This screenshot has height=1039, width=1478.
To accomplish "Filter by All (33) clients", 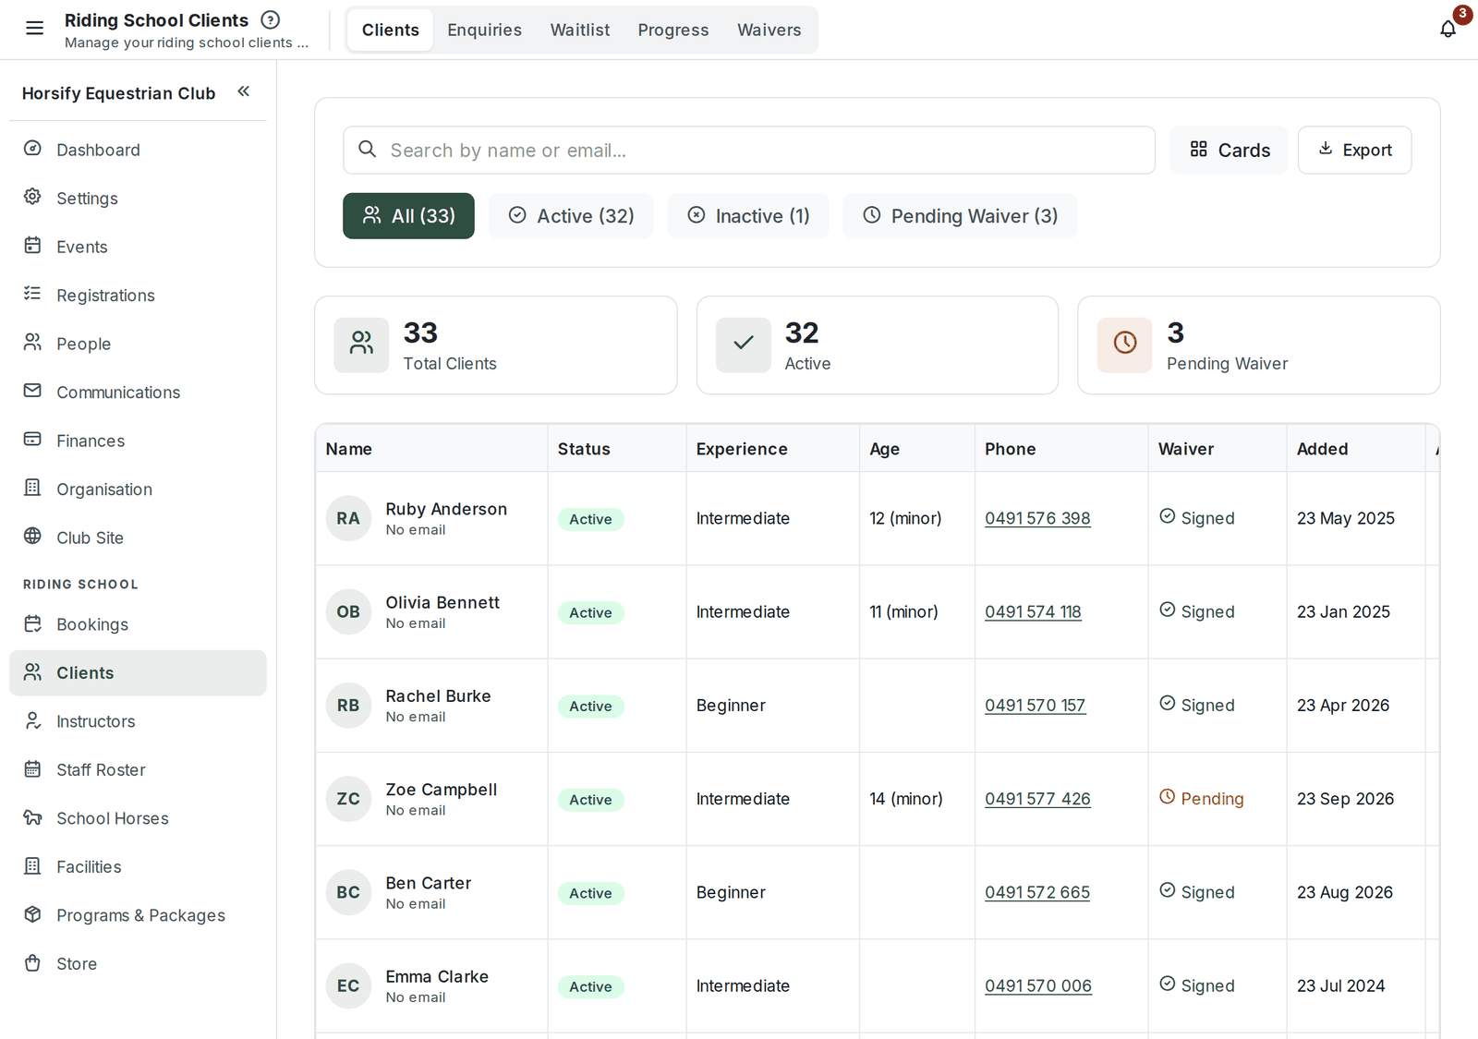I will tap(408, 216).
